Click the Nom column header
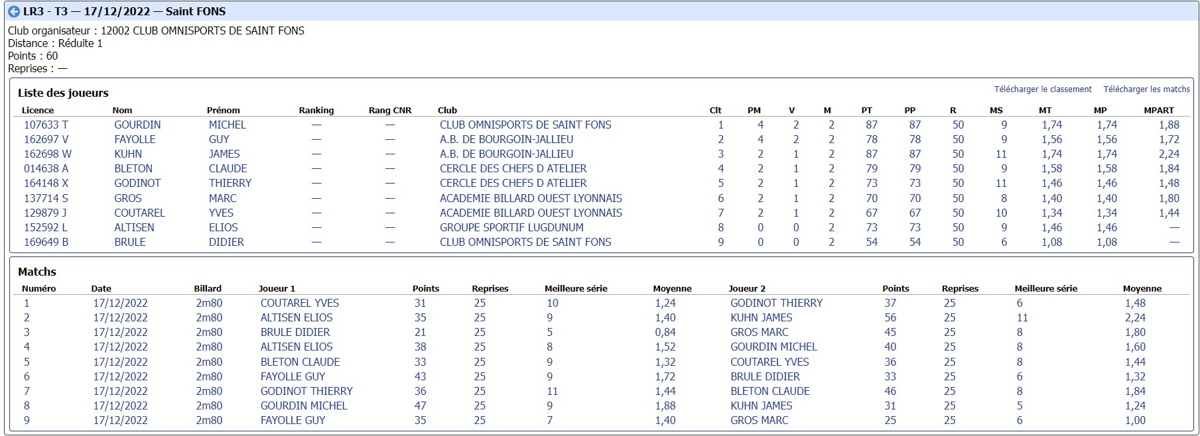 click(122, 111)
